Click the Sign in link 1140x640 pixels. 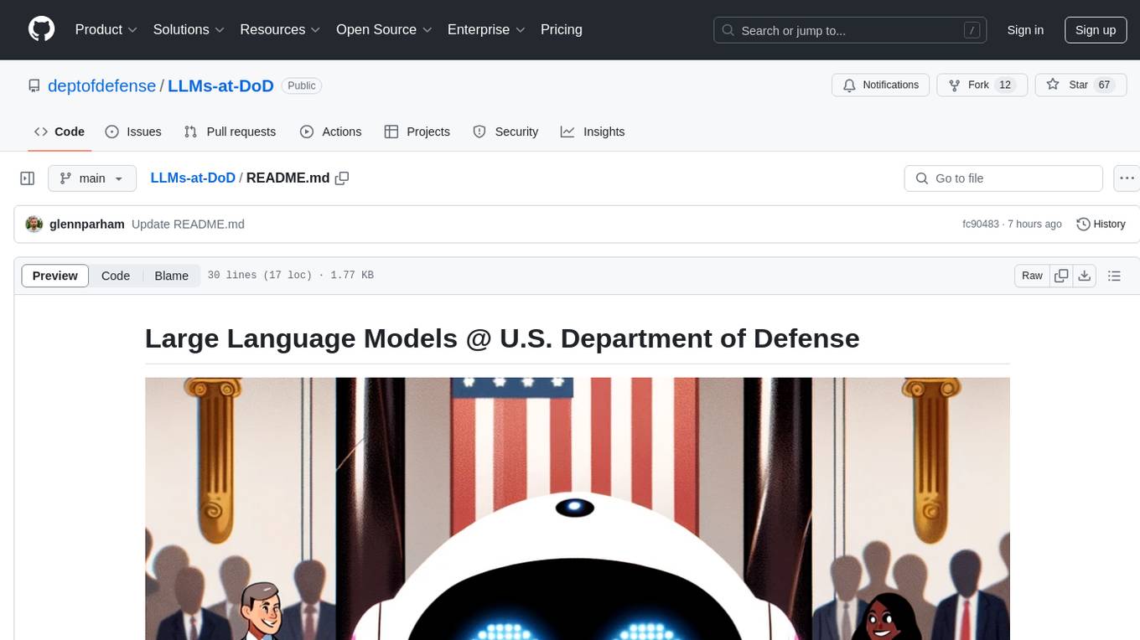click(1025, 30)
